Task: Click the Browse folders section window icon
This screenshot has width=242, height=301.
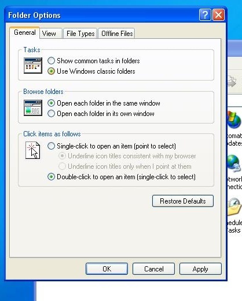Action: point(33,108)
